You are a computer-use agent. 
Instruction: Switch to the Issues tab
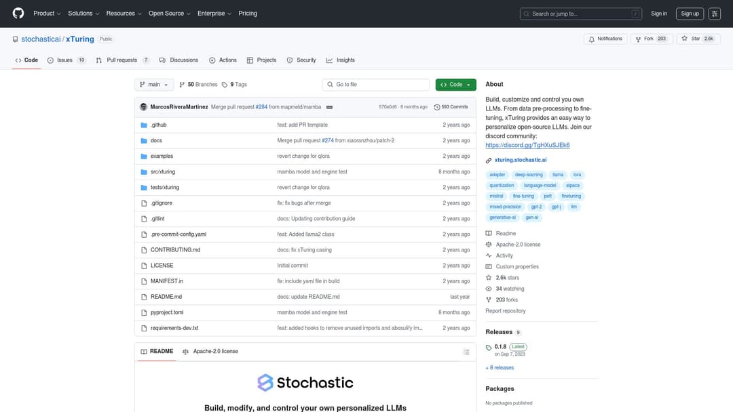(67, 60)
